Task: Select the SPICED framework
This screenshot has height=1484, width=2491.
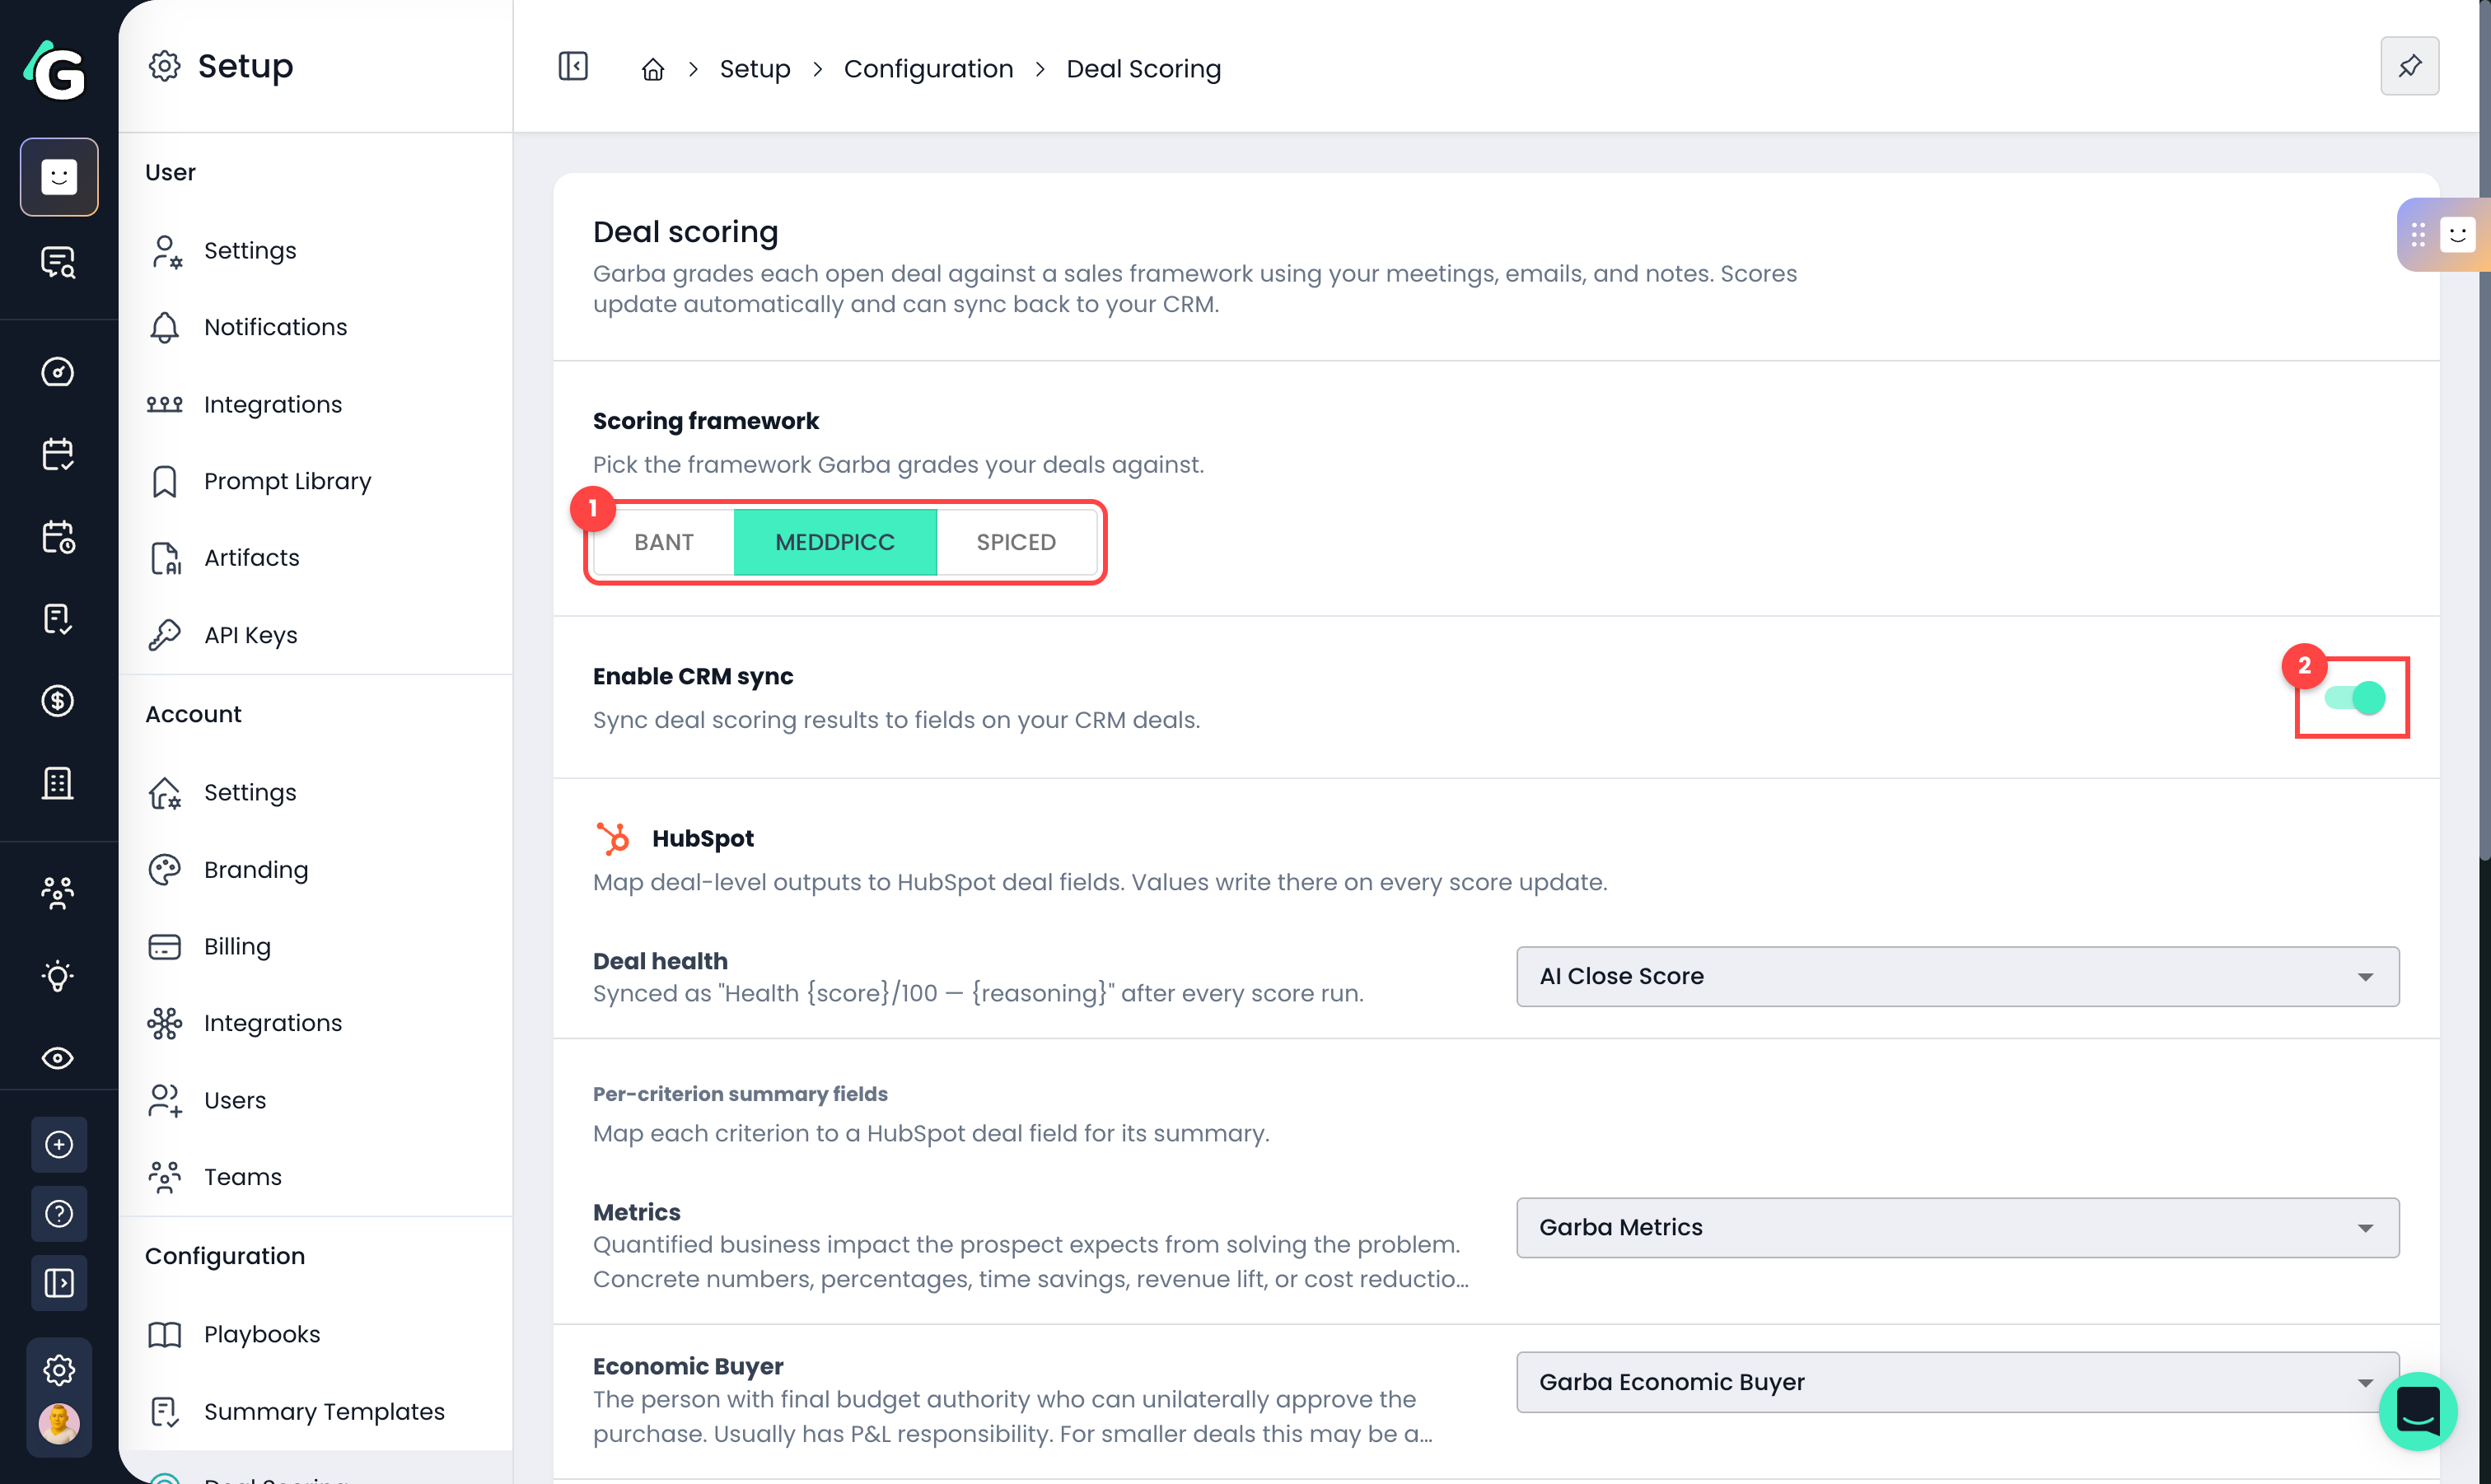Action: (1016, 542)
